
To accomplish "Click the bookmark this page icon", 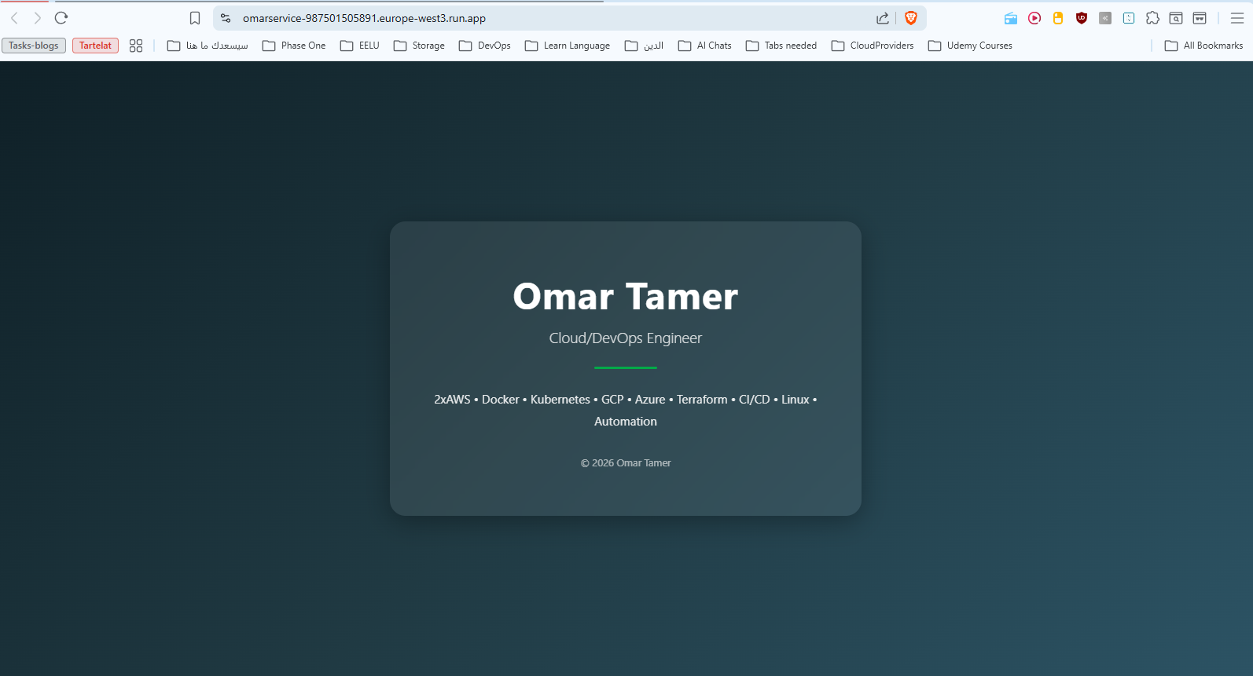I will click(x=195, y=18).
